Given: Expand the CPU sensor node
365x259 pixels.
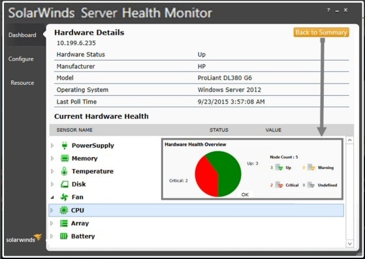Looking at the screenshot, I should click(x=52, y=210).
